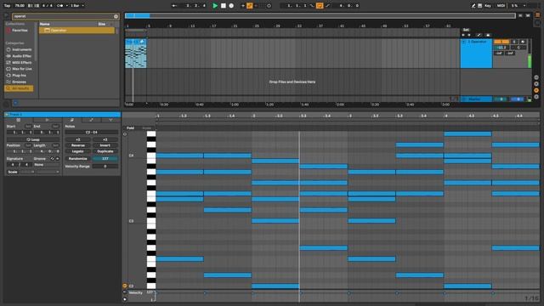This screenshot has height=306, width=544.
Task: Clear the browser search field
Action: point(116,16)
